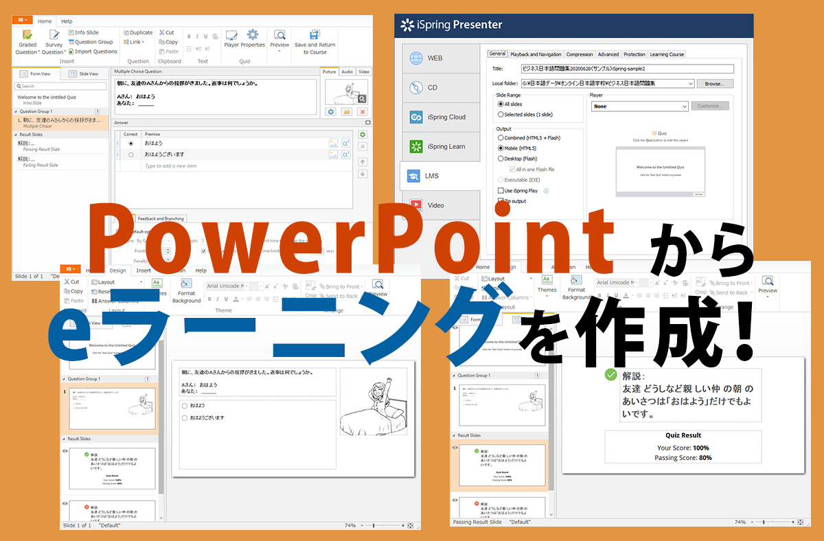
Task: Delete picture with the red X icon
Action: pyautogui.click(x=363, y=111)
